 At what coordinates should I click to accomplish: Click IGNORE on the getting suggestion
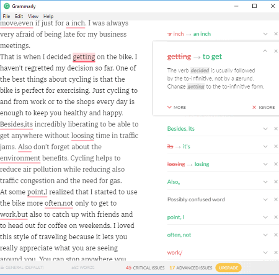pos(263,107)
